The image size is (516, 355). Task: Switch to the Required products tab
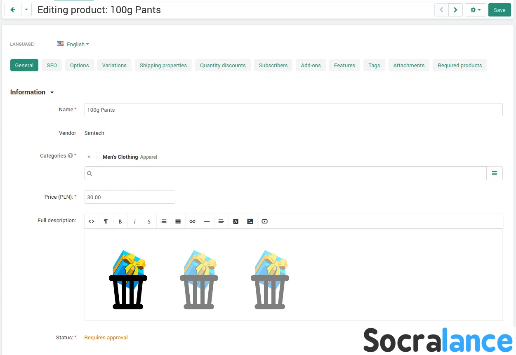460,65
